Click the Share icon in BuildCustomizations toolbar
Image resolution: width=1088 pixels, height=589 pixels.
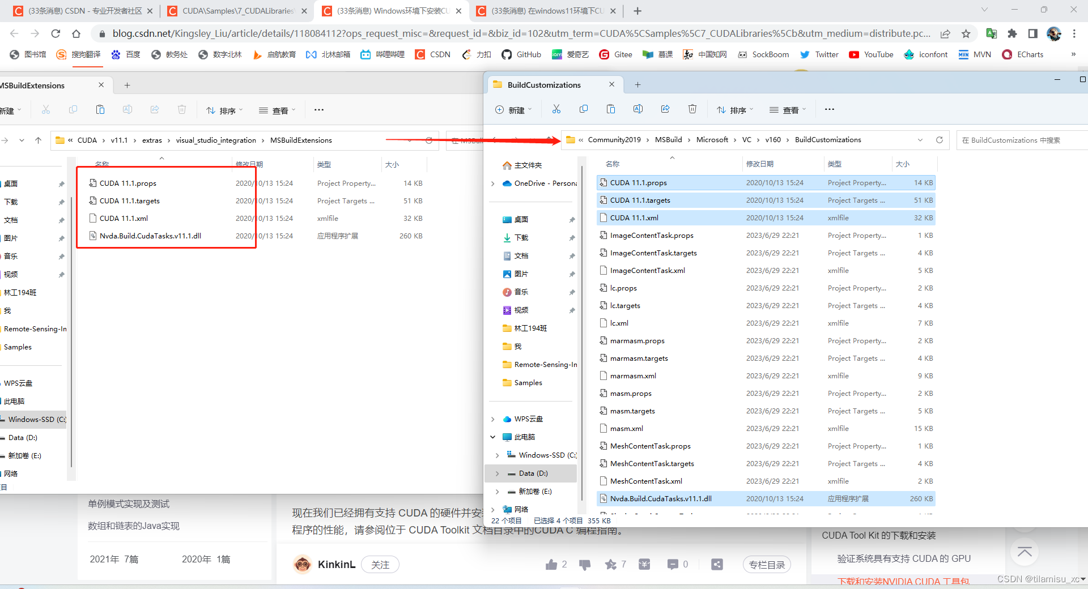click(665, 109)
